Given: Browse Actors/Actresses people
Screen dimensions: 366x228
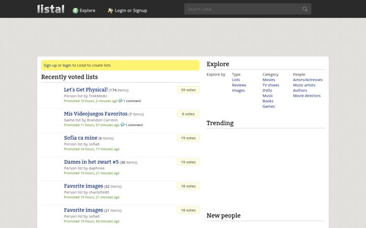Looking at the screenshot, I should coord(308,80).
